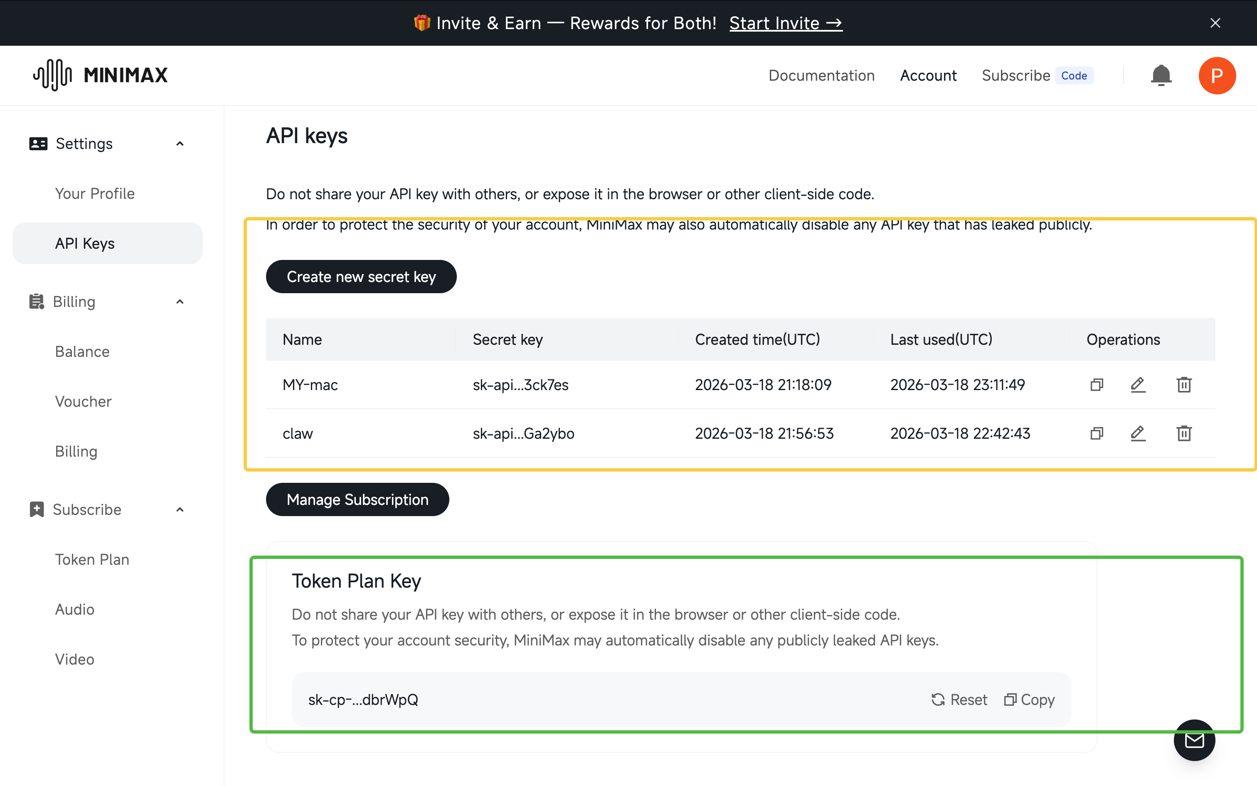Viewport: 1257px width, 786px height.
Task: Click the Code badge next to Subscribe
Action: (1074, 75)
